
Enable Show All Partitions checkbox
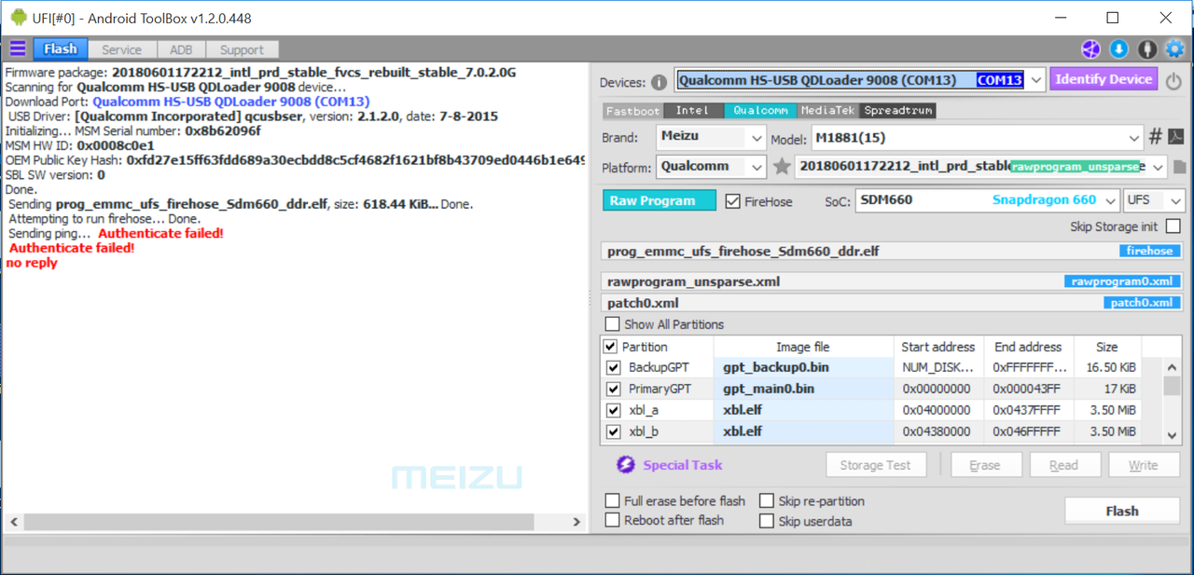[612, 324]
